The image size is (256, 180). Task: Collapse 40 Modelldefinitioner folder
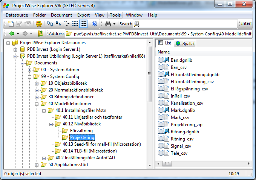click(x=37, y=104)
